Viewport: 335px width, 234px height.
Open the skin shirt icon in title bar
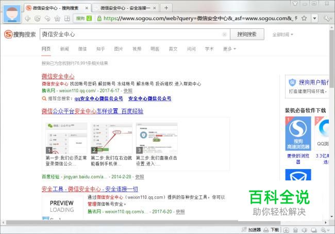click(x=295, y=4)
